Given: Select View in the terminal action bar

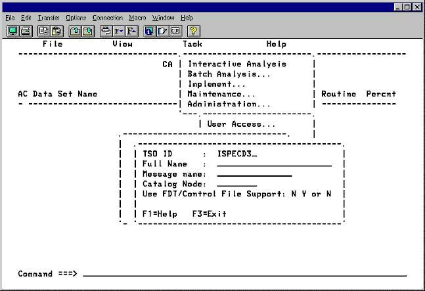Looking at the screenshot, I should click(123, 44).
